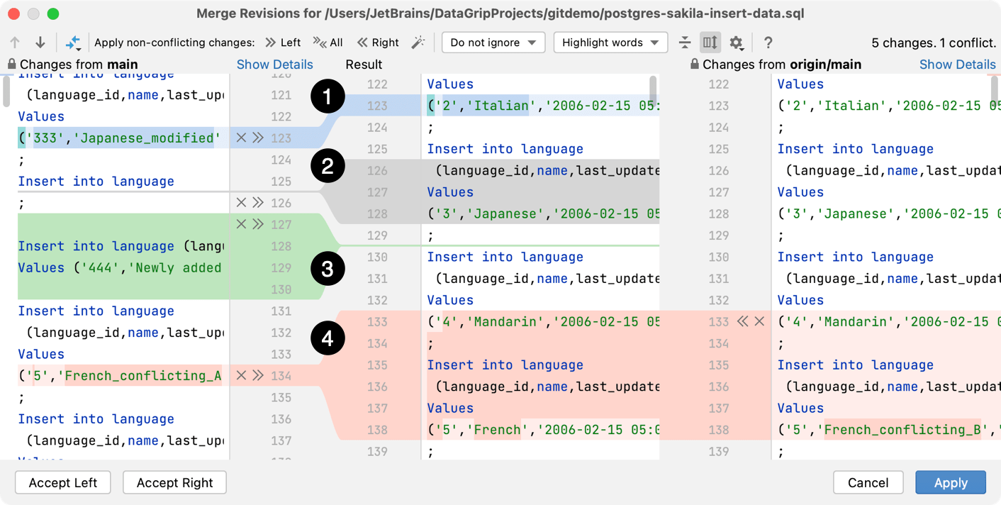The image size is (1001, 505).
Task: Toggle synchronized scrolling in the toolbar
Action: pyautogui.click(x=710, y=43)
